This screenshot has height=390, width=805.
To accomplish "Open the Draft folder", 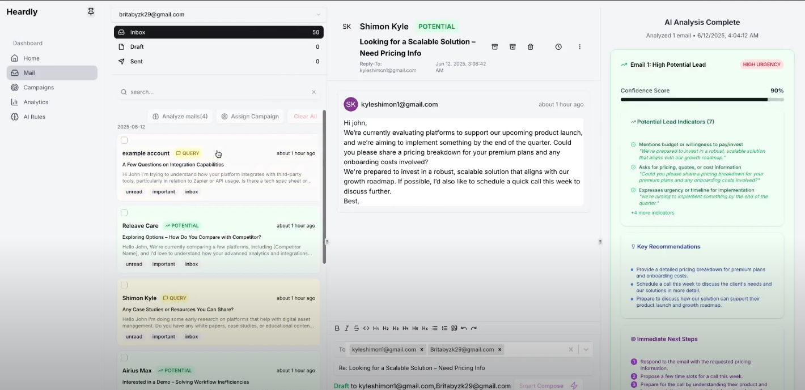I will [x=219, y=47].
